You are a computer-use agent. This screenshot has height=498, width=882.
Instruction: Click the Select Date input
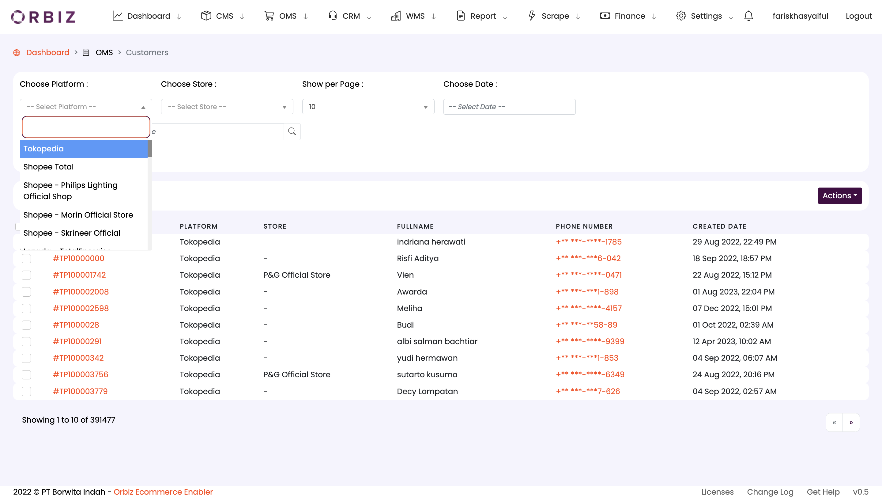point(509,107)
